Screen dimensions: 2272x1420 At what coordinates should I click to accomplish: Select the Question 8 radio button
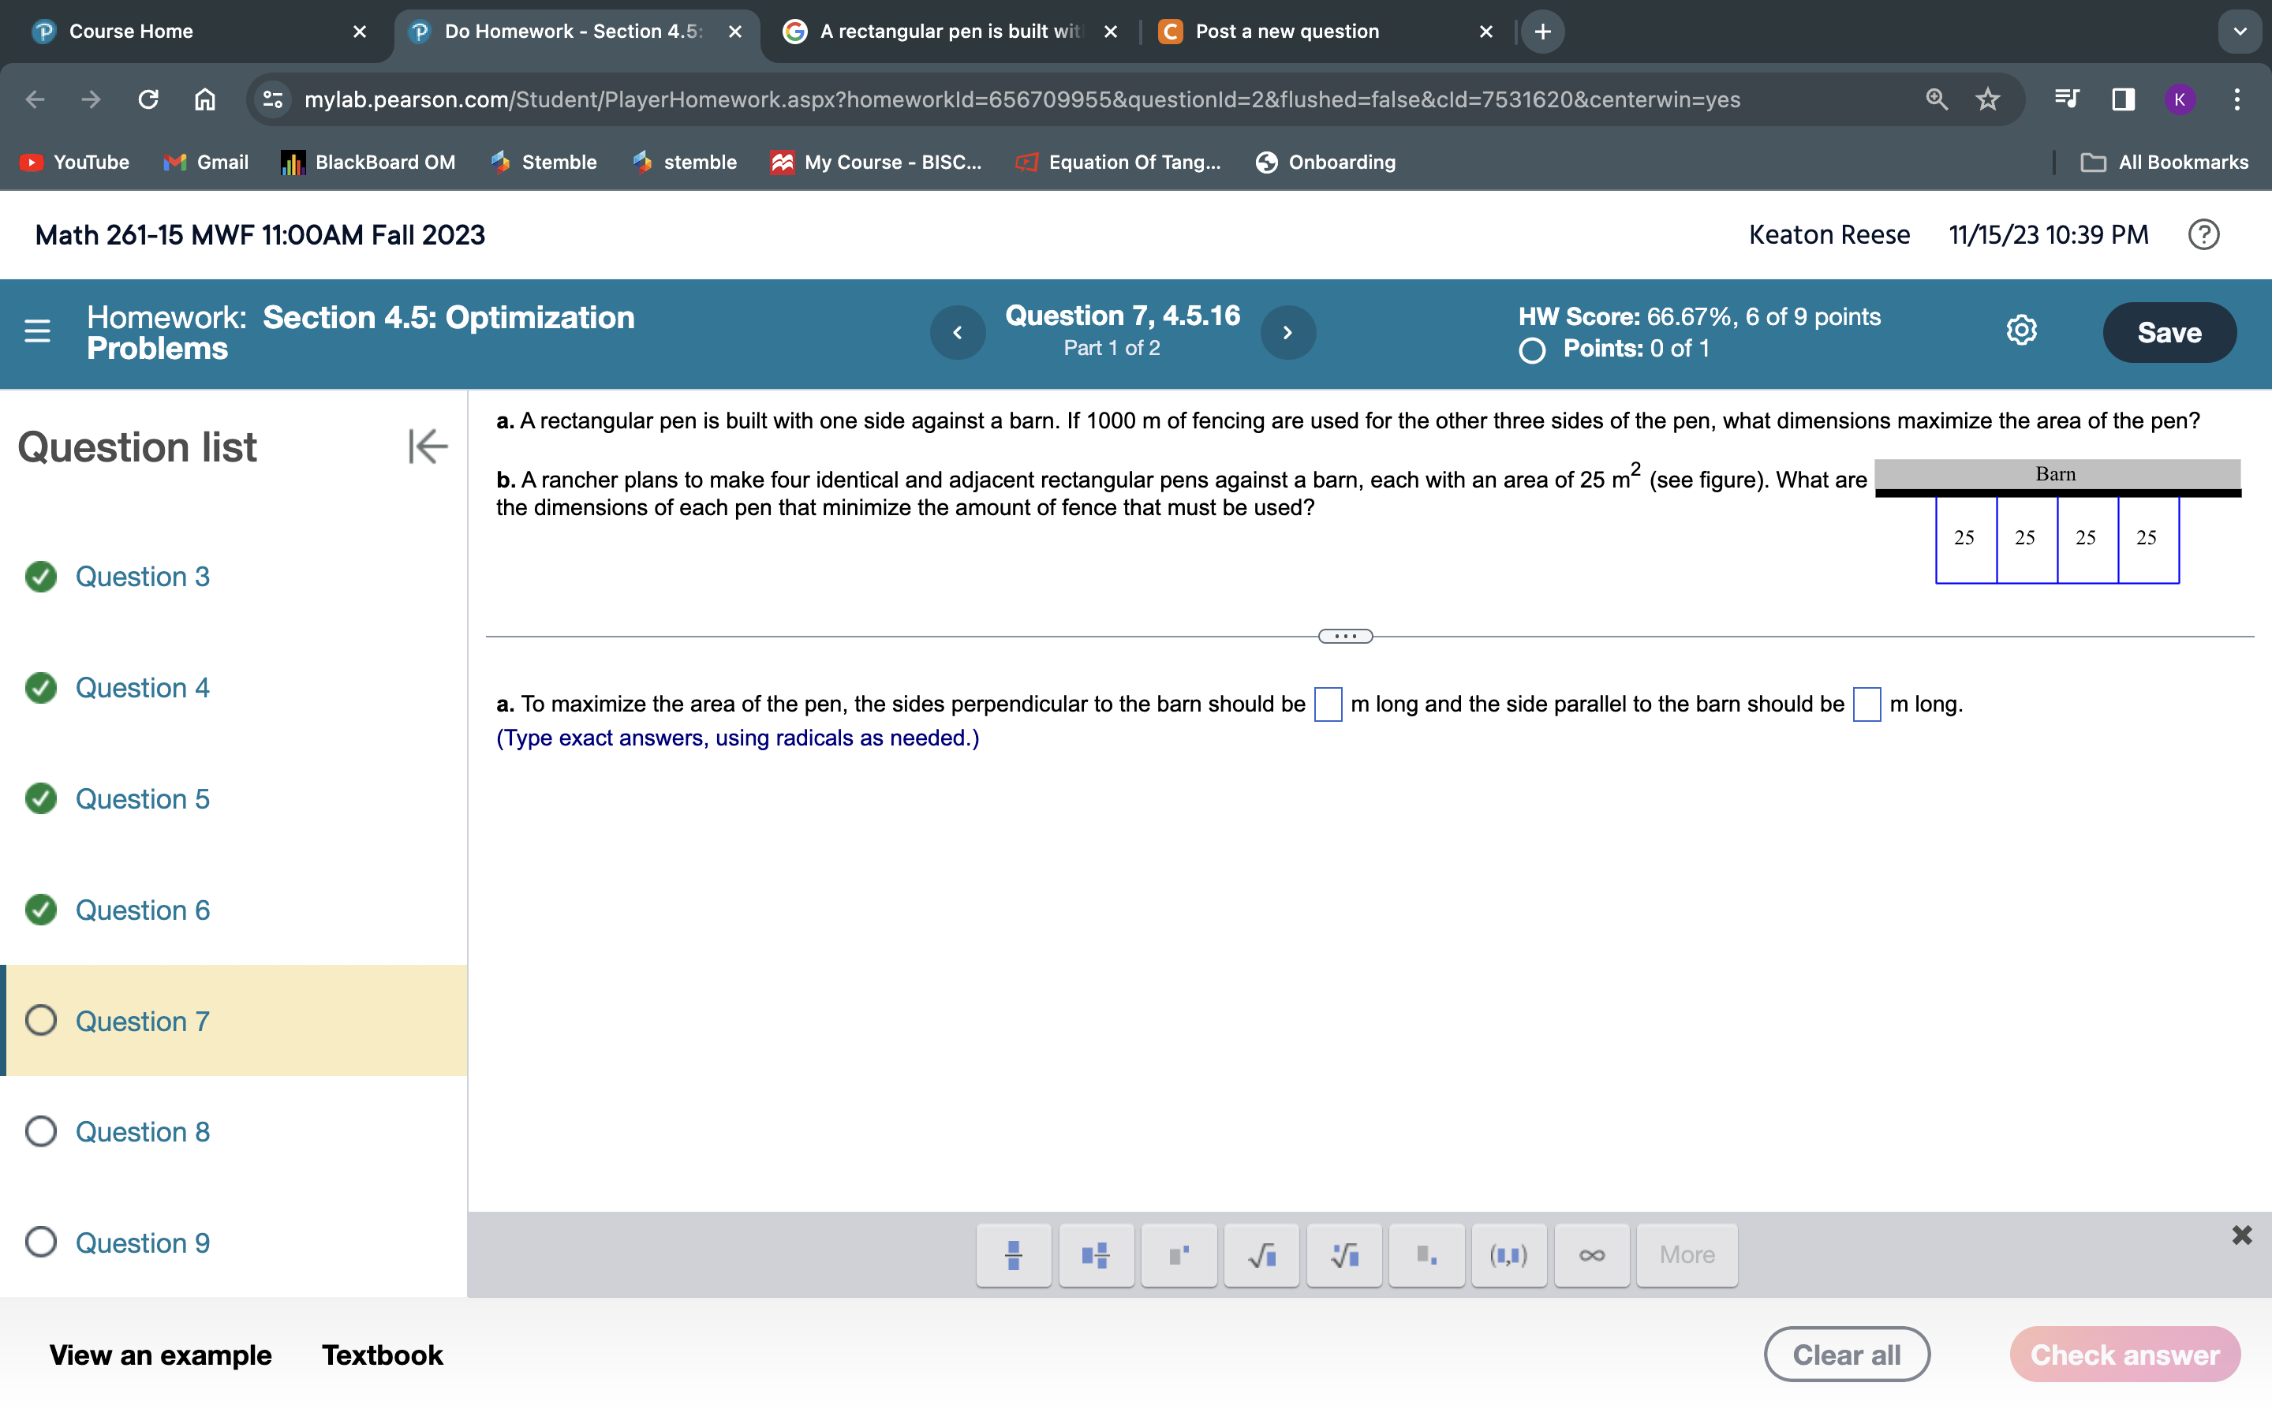(x=39, y=1132)
